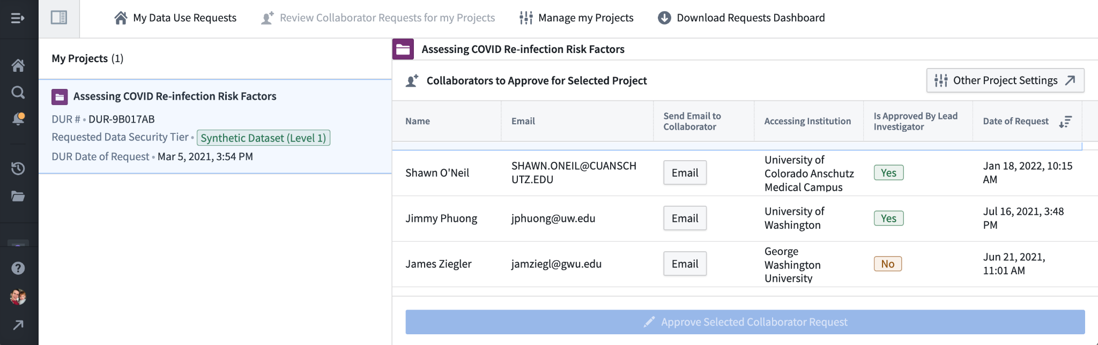
Task: Sort collaborators by the Name column
Action: 417,121
